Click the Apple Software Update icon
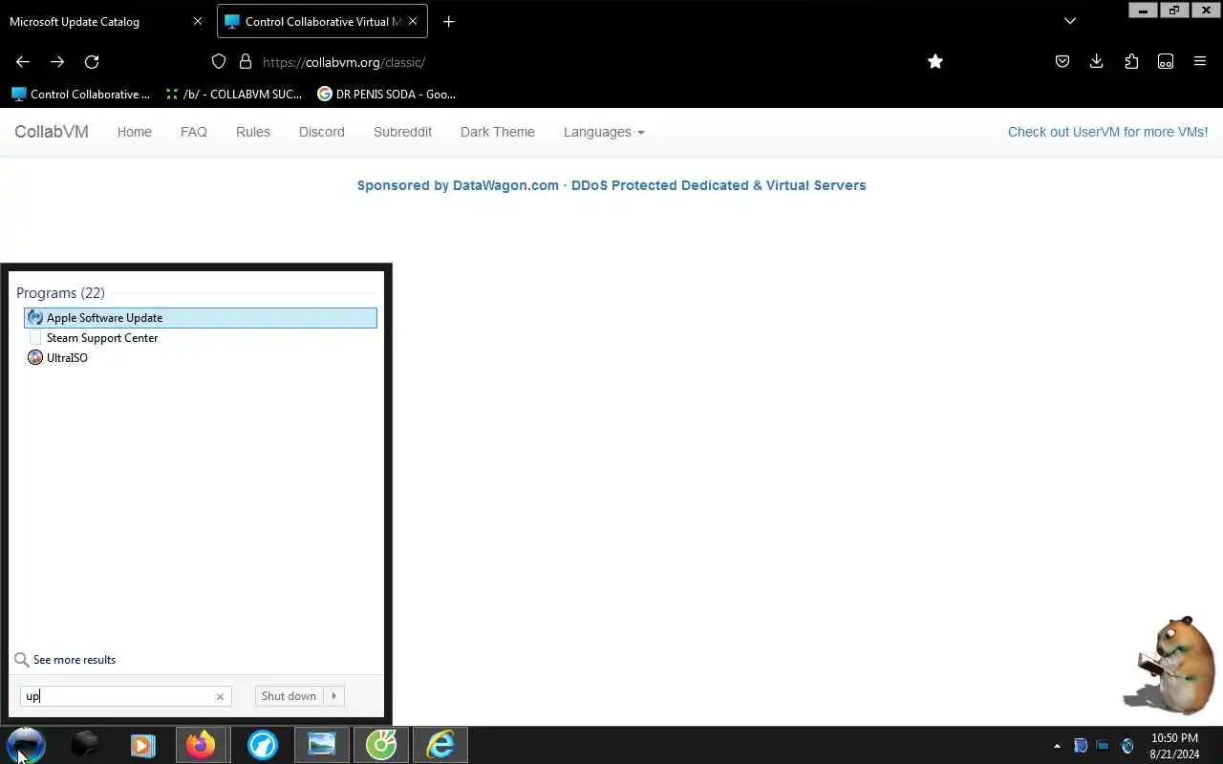Viewport: 1223px width, 764px height. (x=35, y=318)
